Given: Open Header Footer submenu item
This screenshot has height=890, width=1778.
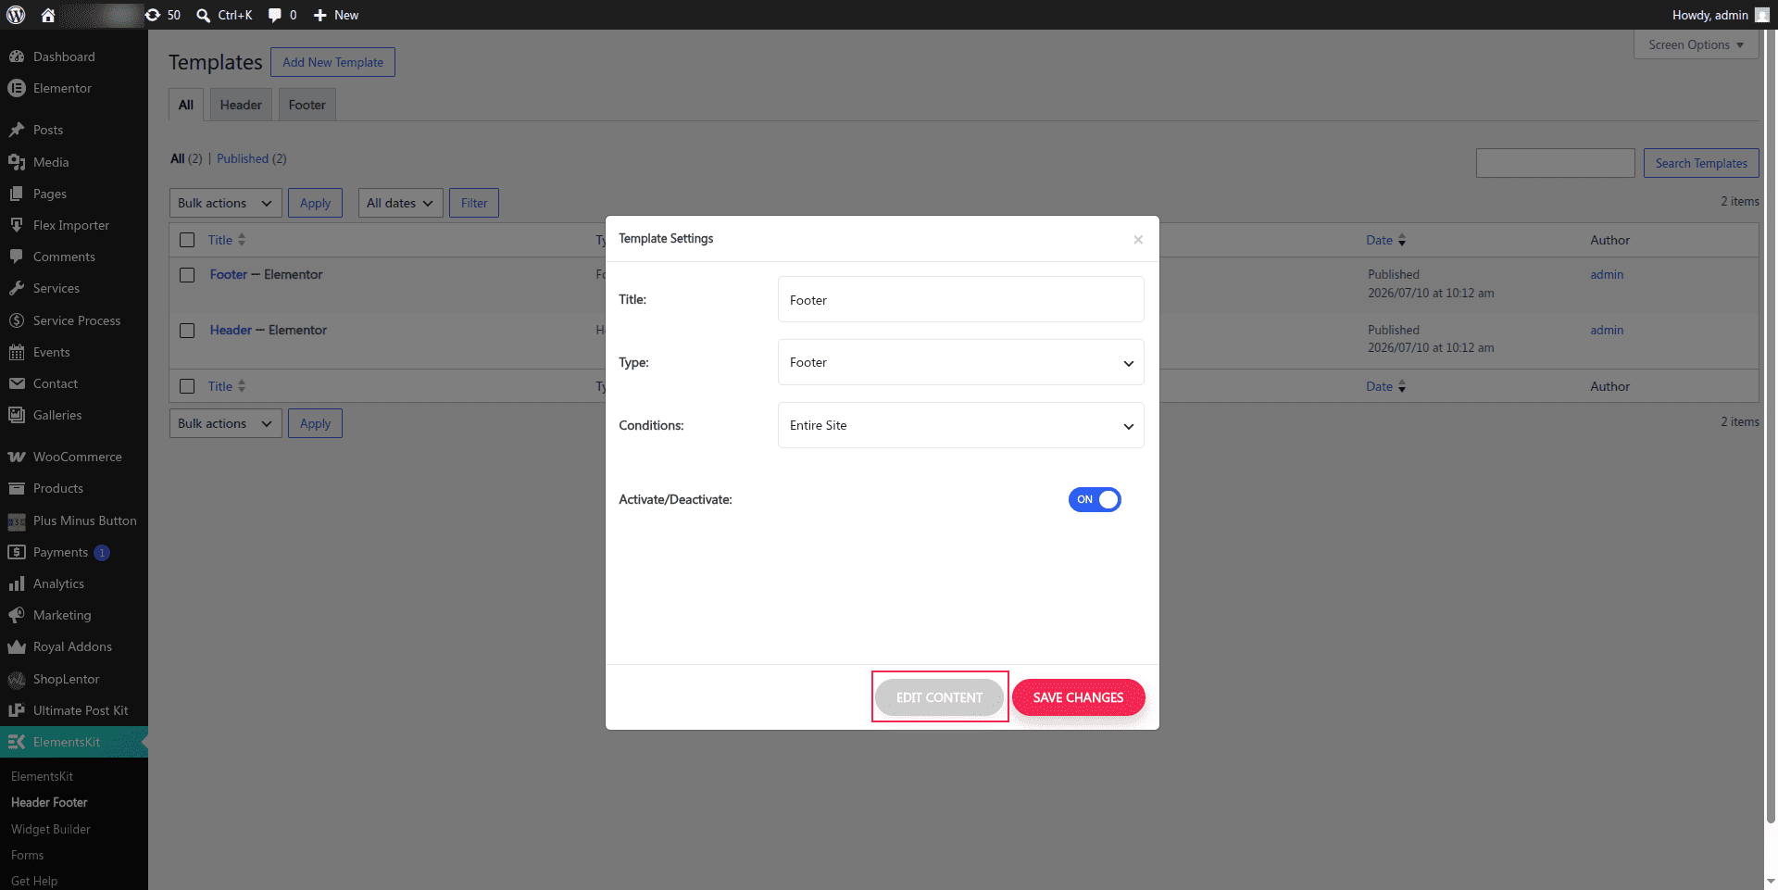Looking at the screenshot, I should (x=49, y=802).
